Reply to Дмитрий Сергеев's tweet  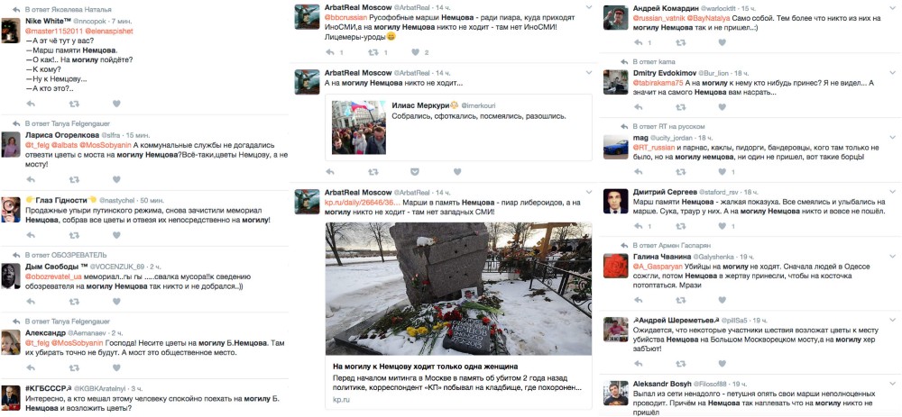pos(638,226)
